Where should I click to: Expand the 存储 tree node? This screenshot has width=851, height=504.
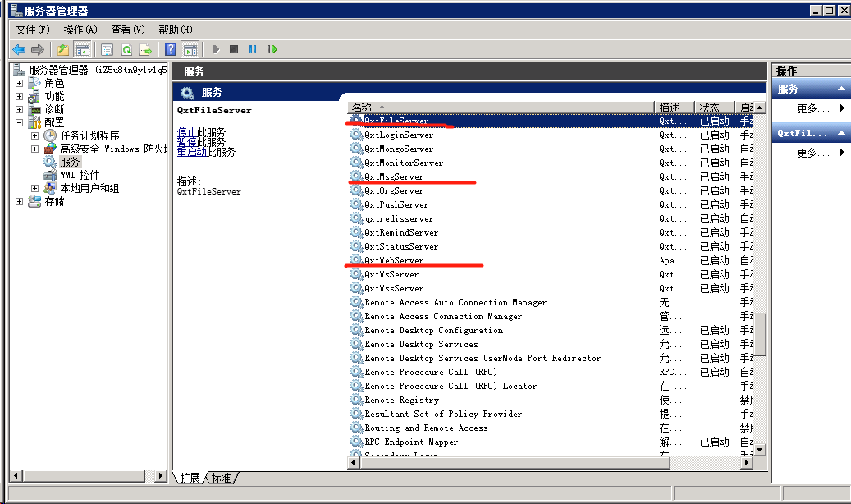coord(20,202)
